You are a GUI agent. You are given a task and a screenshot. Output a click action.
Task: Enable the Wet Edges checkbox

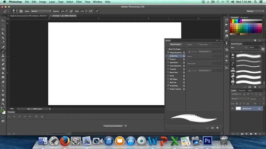[168, 79]
